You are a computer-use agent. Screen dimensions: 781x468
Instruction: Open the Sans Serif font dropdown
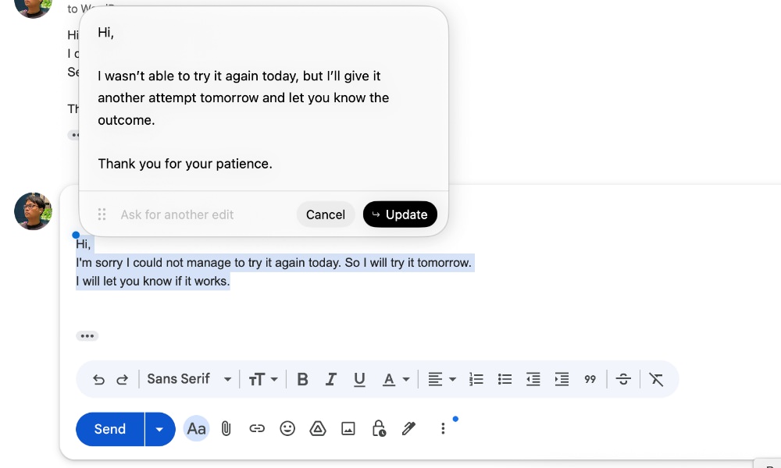point(187,378)
